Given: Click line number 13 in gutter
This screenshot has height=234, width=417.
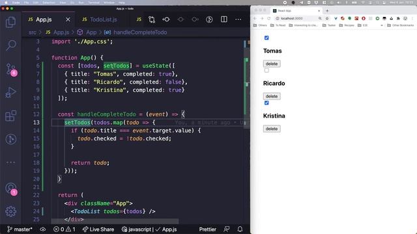Looking at the screenshot, I should (36, 122).
